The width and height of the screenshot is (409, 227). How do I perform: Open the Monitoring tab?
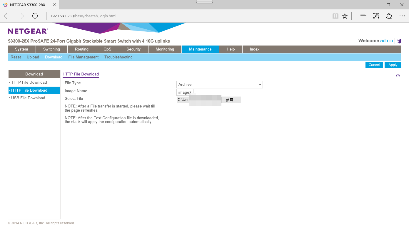point(165,49)
